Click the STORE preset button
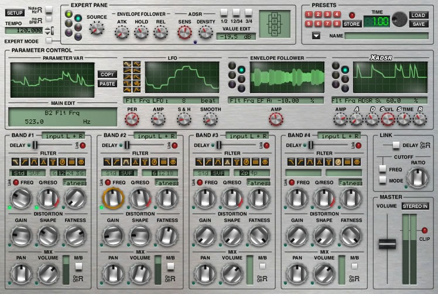 point(351,24)
